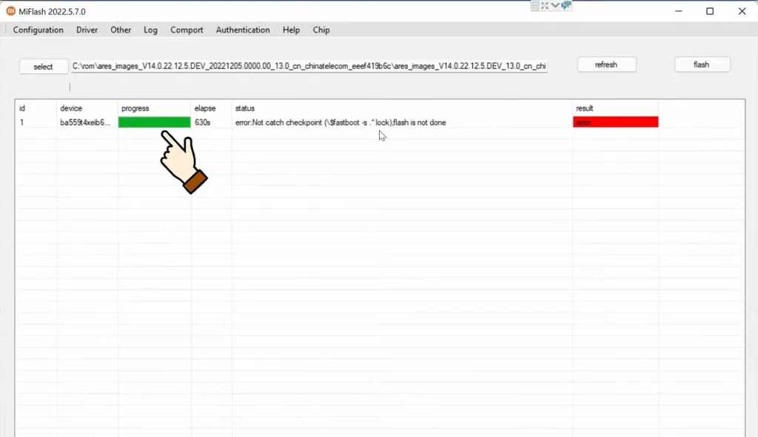758x437 pixels.
Task: Click the MiFlash app logo icon
Action: point(11,11)
